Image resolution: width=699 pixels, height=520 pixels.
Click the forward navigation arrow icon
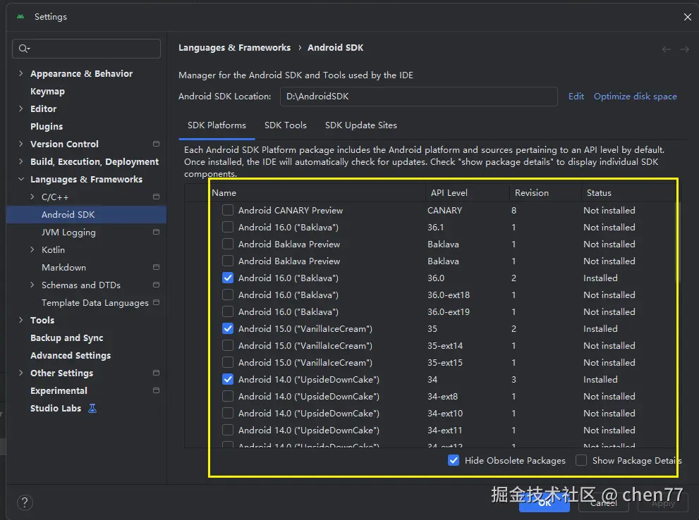pyautogui.click(x=685, y=49)
